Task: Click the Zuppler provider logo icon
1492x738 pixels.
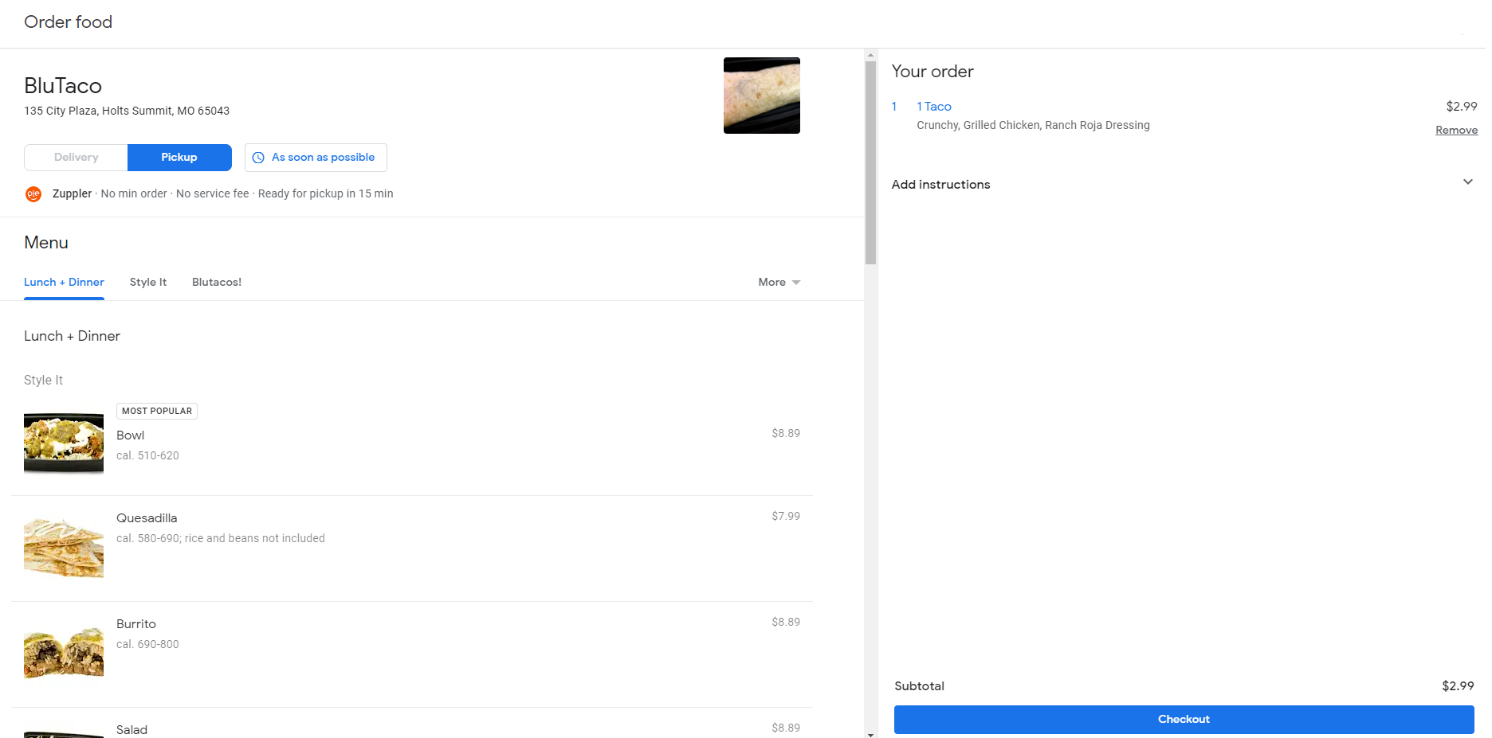Action: pyautogui.click(x=33, y=193)
